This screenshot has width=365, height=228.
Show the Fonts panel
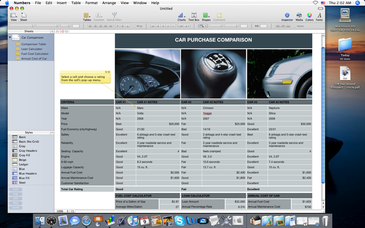[319, 16]
